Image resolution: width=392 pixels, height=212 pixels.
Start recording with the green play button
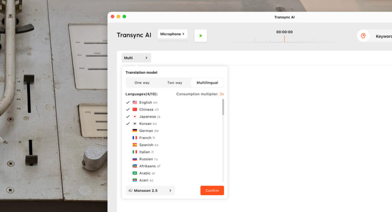201,36
